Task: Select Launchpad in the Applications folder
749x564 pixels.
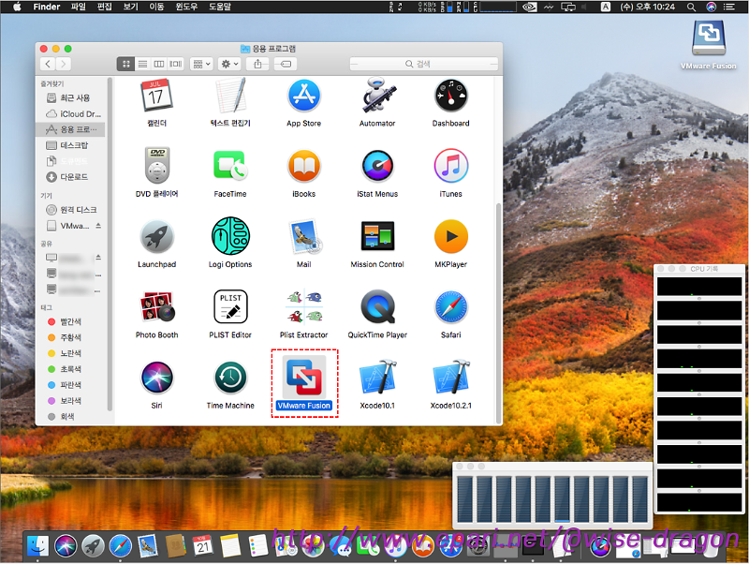Action: coord(156,237)
